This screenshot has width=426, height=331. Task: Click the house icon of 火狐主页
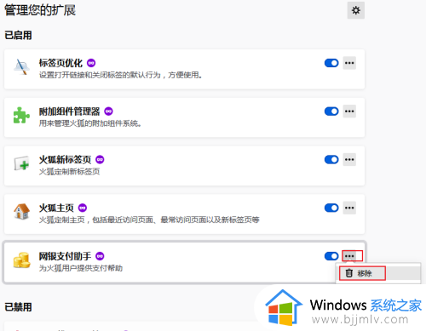[22, 211]
